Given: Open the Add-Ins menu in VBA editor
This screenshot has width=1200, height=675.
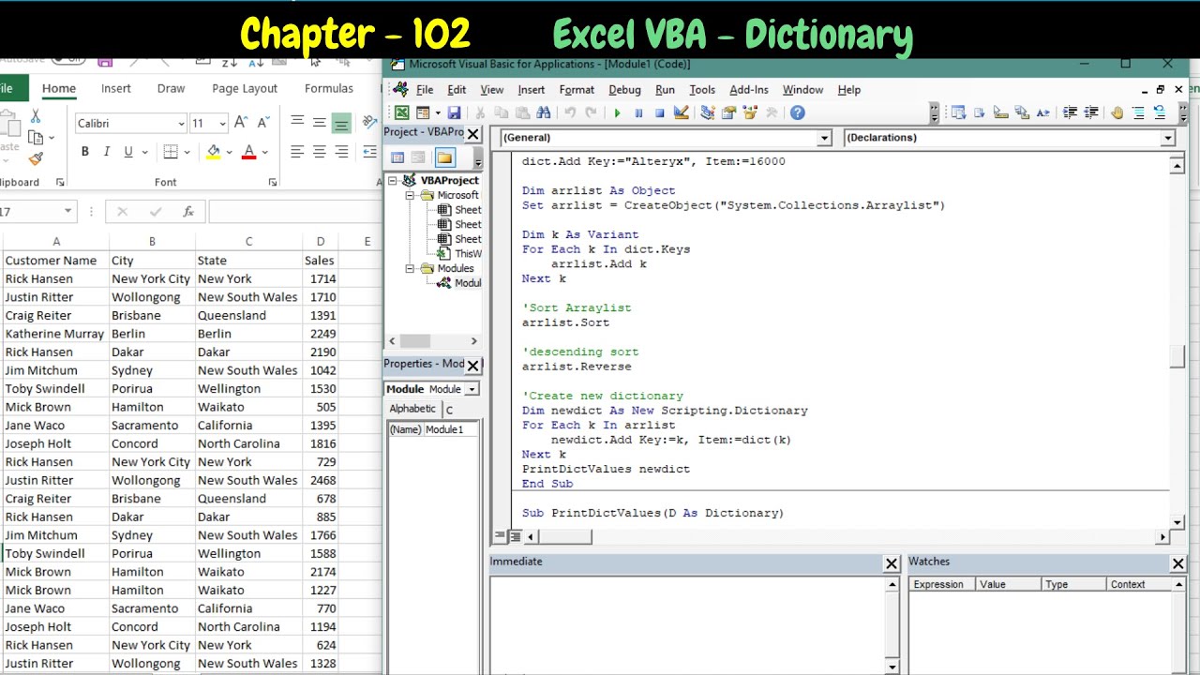Looking at the screenshot, I should coord(748,90).
